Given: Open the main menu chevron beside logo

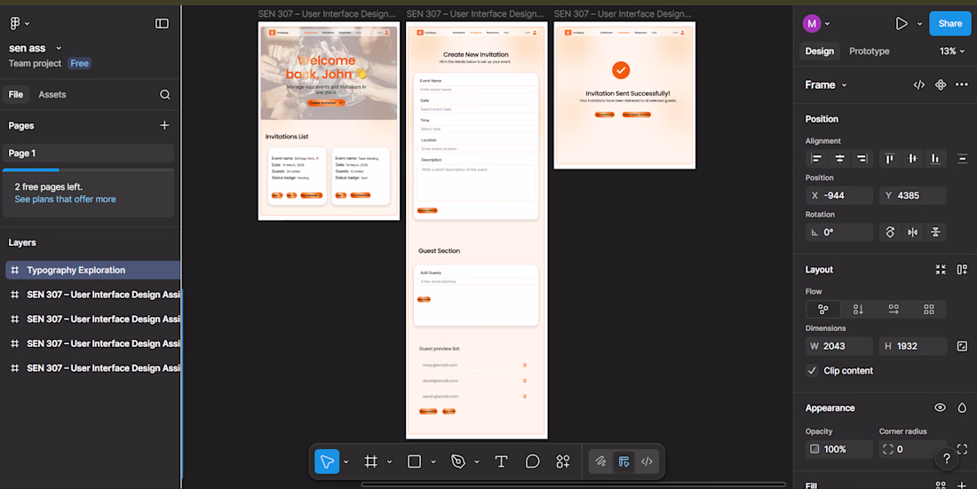Looking at the screenshot, I should coord(28,24).
